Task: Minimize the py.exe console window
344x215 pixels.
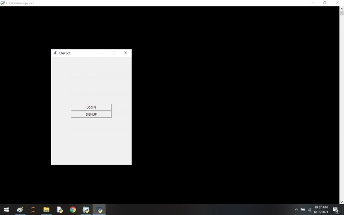Action: [x=313, y=3]
